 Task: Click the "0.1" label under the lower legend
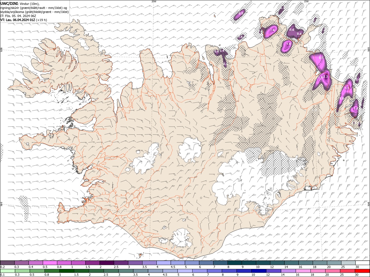[x=2, y=275]
